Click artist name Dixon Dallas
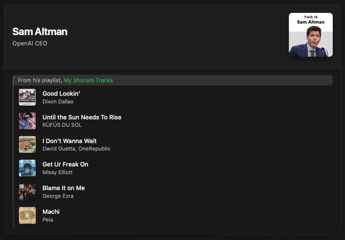345x240 pixels. click(x=58, y=102)
